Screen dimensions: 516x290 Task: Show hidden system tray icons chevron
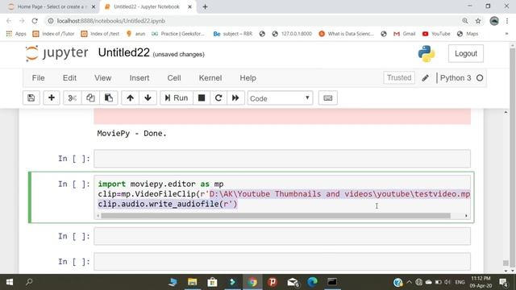click(x=409, y=282)
